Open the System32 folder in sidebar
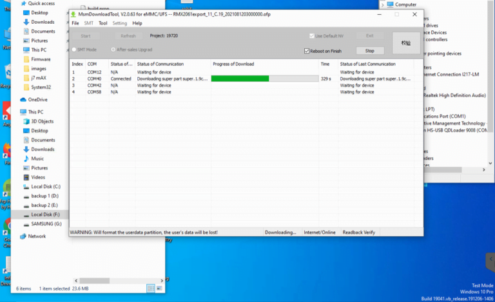 click(41, 87)
